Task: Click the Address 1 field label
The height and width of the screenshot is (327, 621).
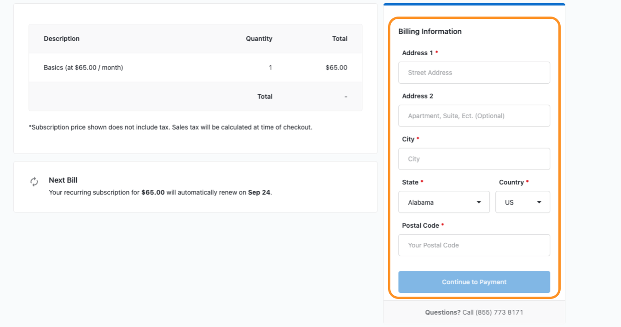Action: click(417, 53)
